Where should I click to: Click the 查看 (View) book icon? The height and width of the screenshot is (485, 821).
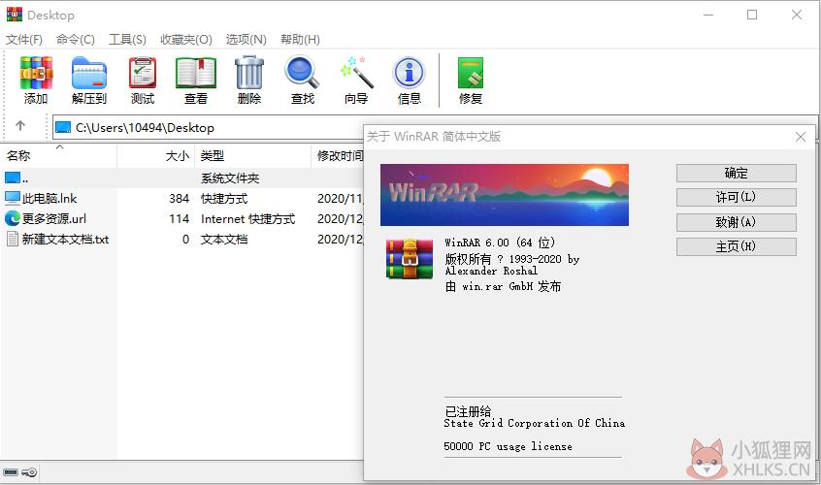[x=196, y=74]
